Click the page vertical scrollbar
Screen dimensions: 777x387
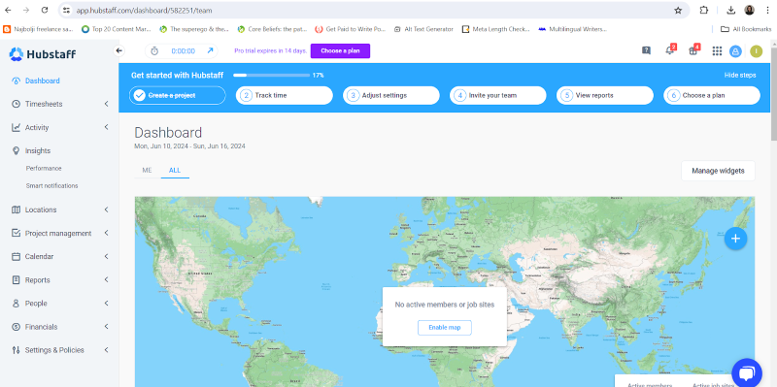point(773,94)
